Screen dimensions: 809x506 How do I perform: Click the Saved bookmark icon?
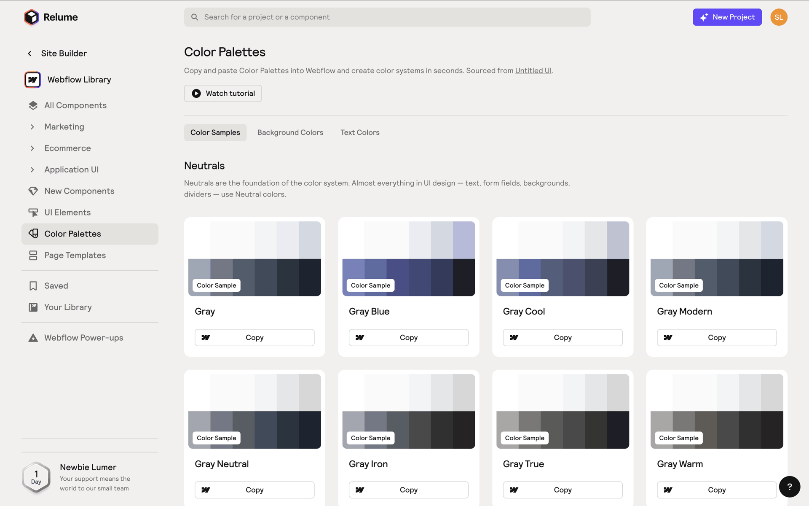point(33,286)
